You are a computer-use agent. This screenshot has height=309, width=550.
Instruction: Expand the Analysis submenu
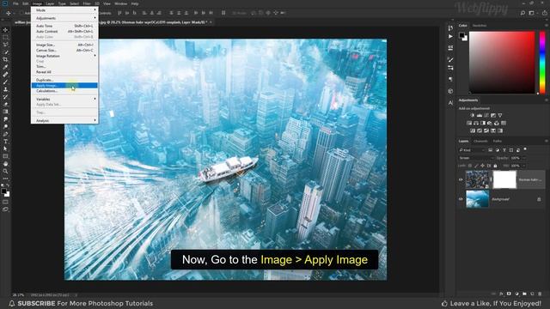64,120
